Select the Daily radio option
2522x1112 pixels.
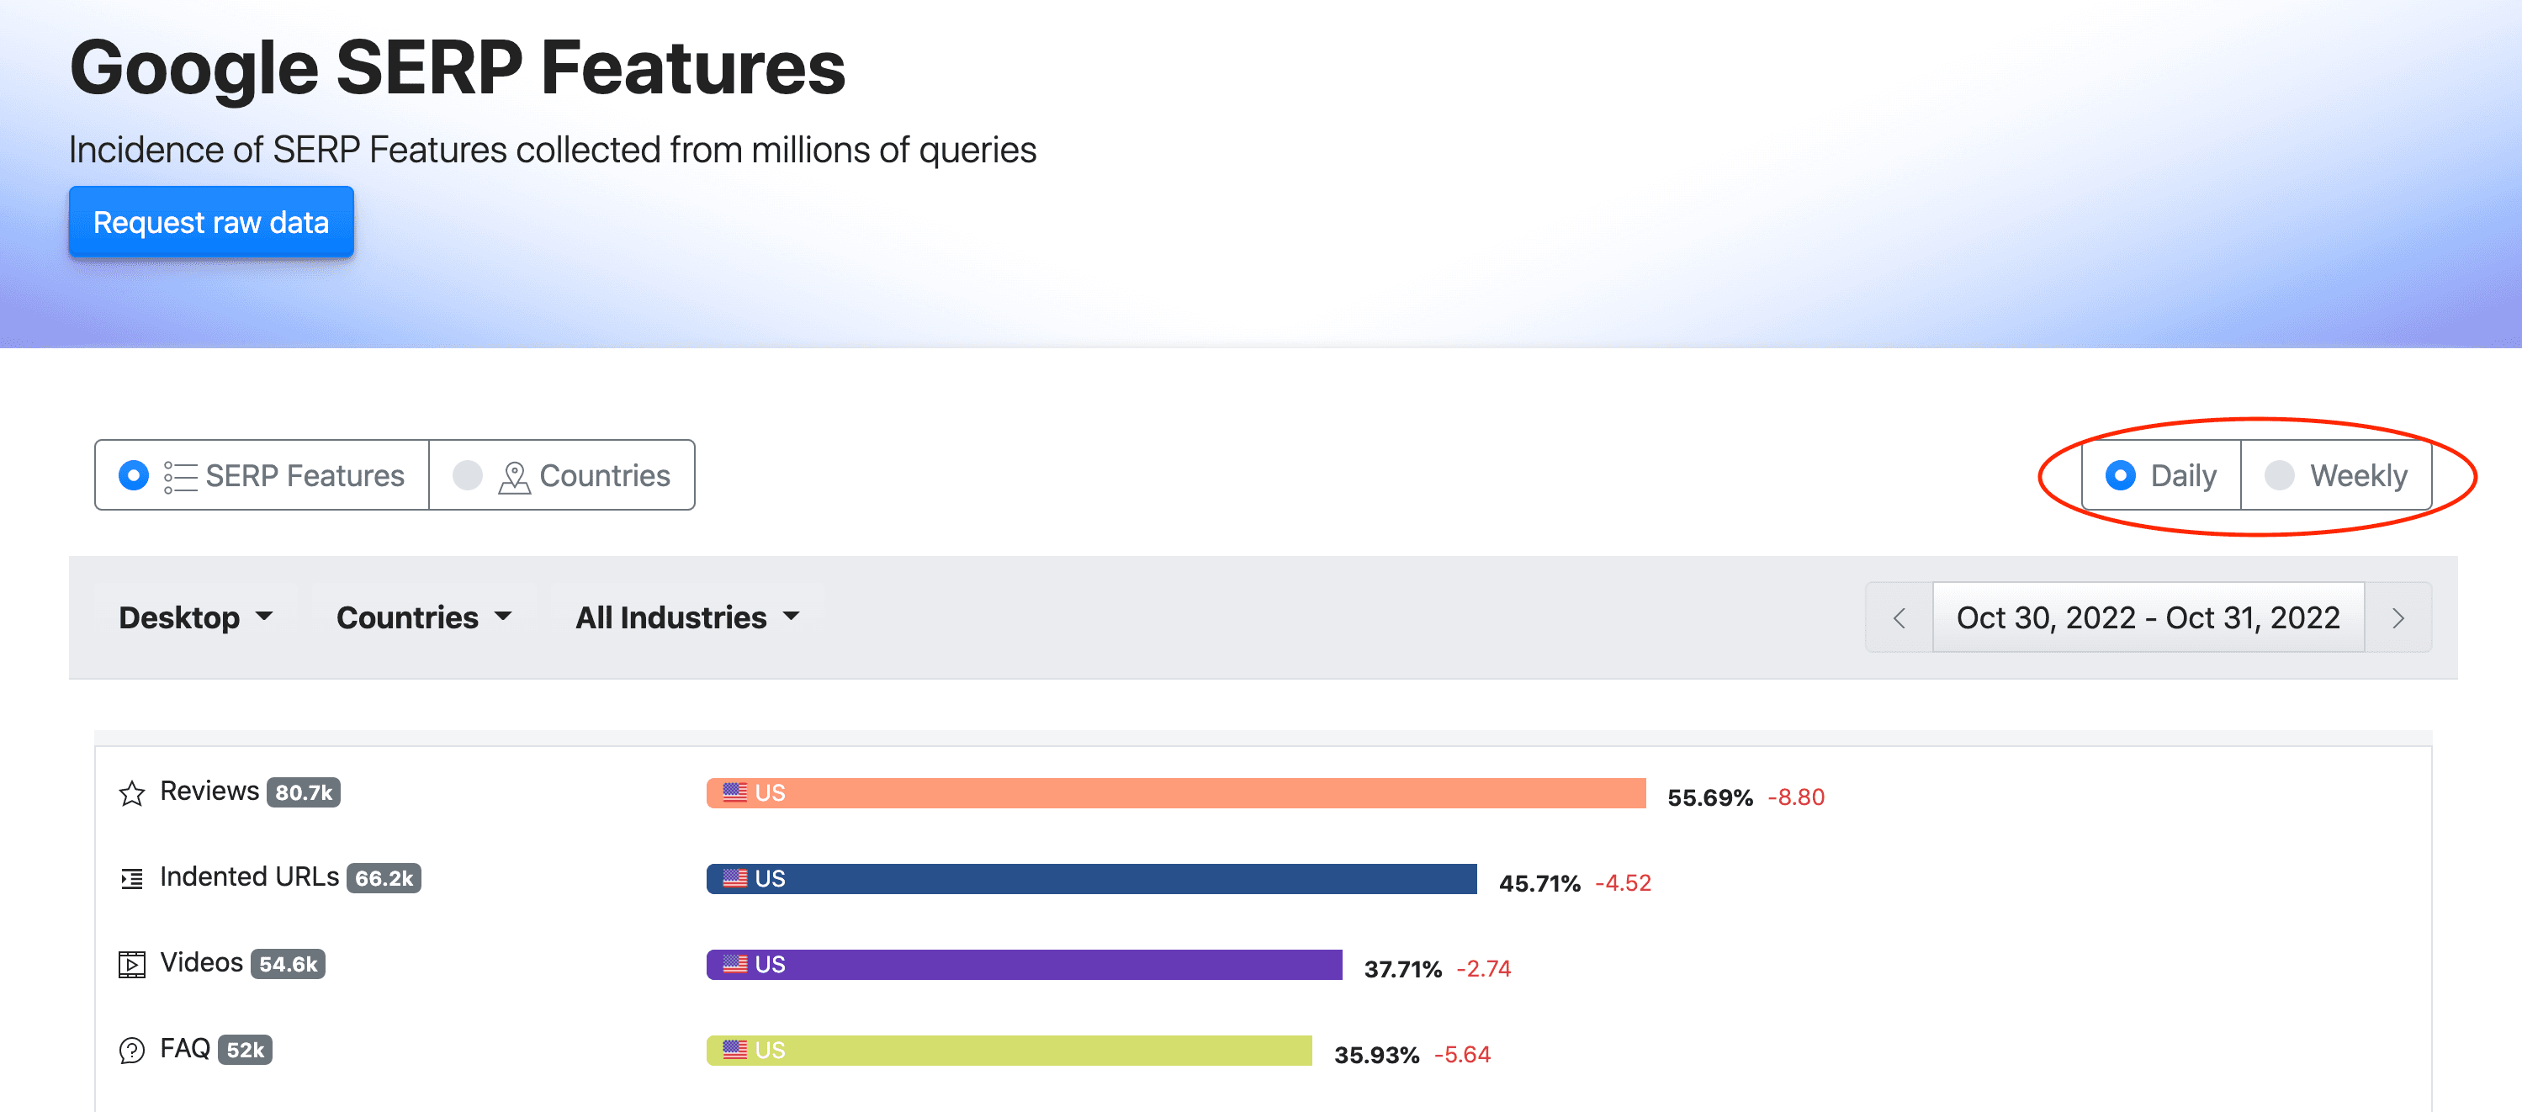point(2121,476)
